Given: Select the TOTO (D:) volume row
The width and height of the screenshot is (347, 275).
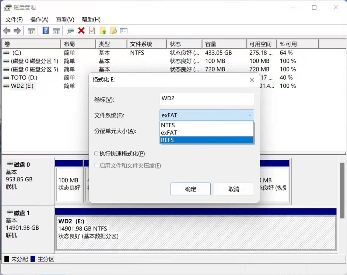Looking at the screenshot, I should coord(24,78).
